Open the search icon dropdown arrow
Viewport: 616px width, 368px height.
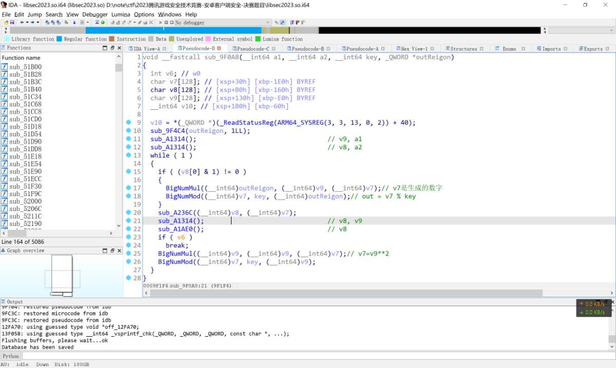coord(87,23)
